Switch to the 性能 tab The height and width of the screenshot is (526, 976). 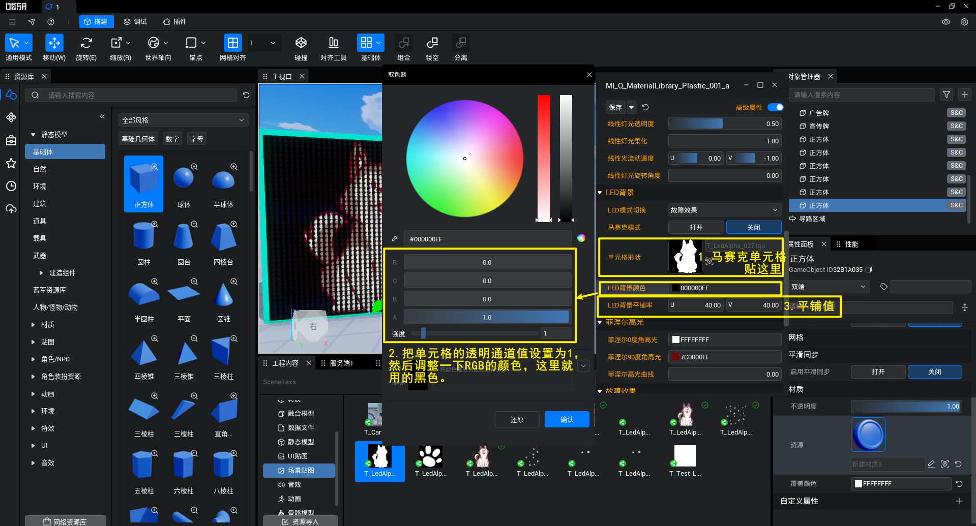(x=852, y=244)
